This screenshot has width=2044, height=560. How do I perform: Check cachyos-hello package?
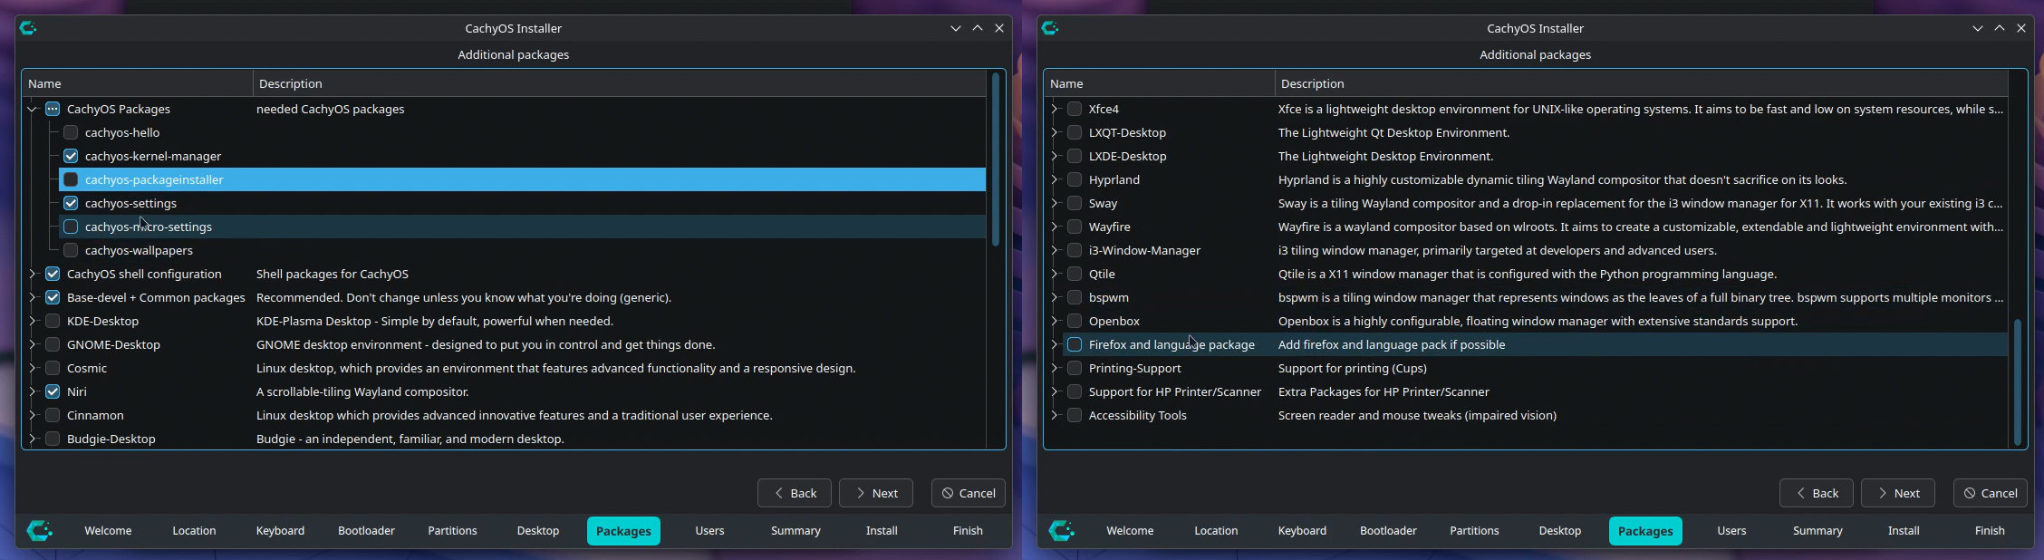click(x=71, y=132)
